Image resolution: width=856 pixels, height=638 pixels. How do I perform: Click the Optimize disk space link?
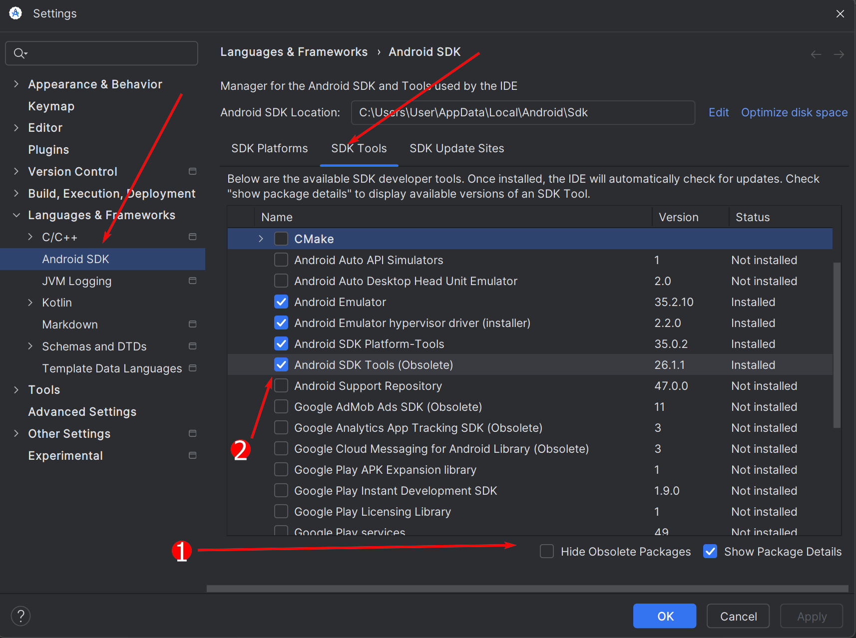794,112
